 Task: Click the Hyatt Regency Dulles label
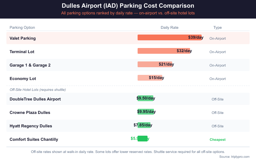[31, 126]
